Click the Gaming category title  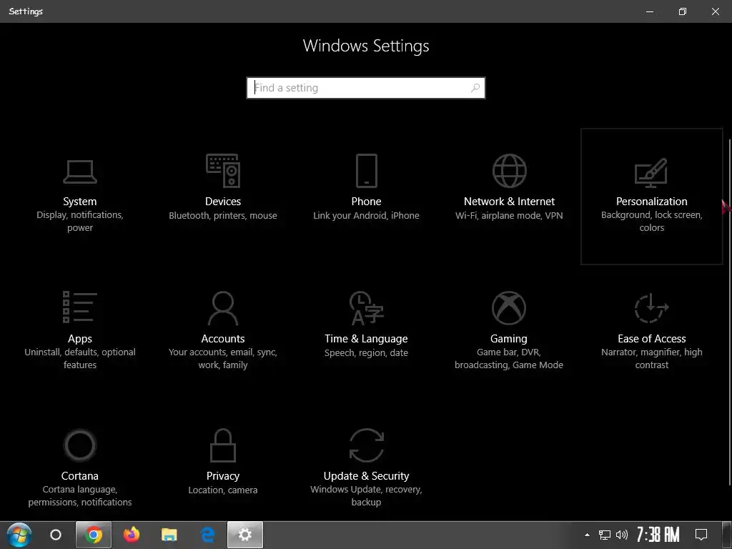509,338
